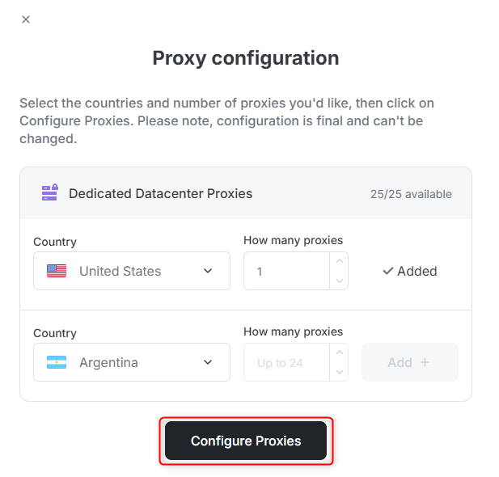Click the United States proxy quantity field

click(x=287, y=272)
